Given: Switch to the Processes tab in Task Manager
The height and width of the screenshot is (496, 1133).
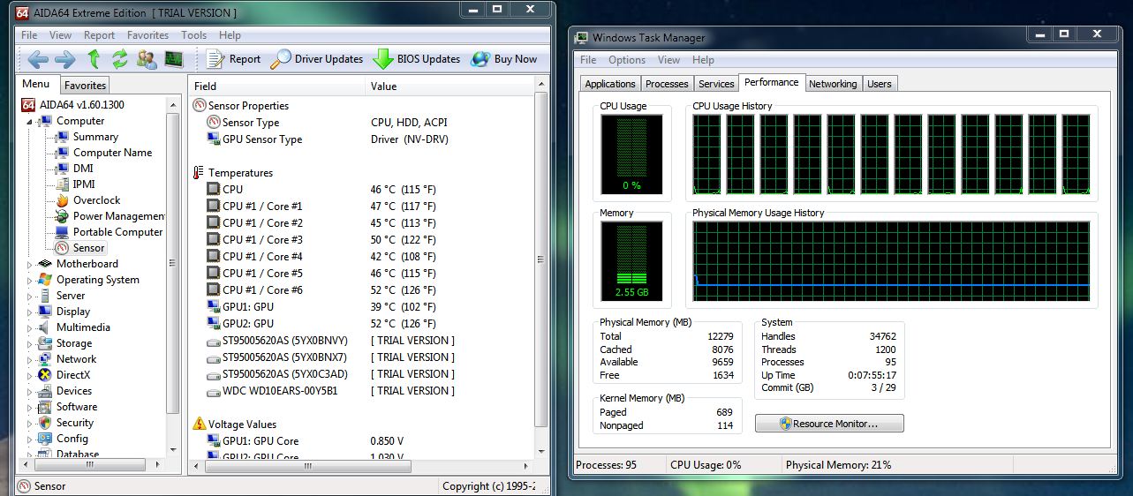Looking at the screenshot, I should point(667,84).
